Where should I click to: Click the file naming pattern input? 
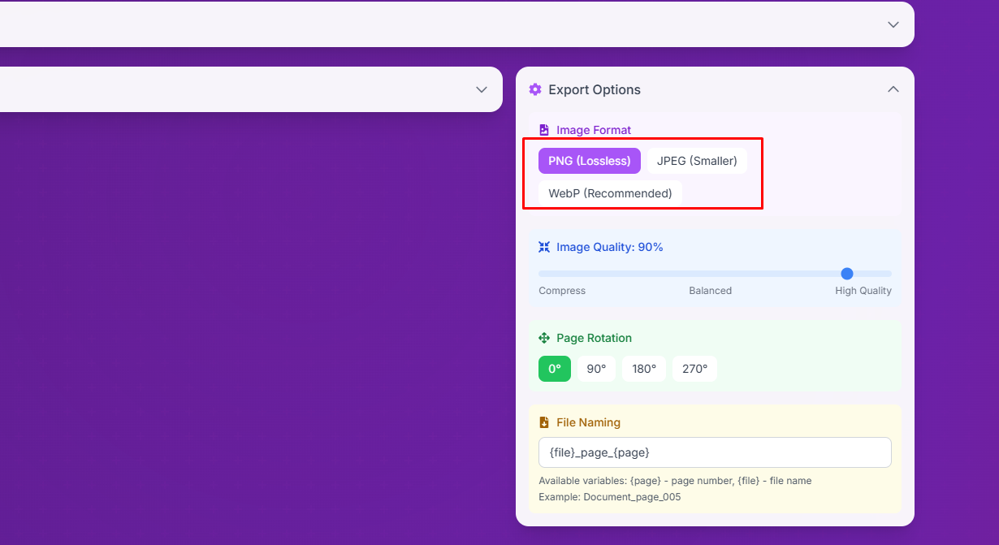point(715,452)
